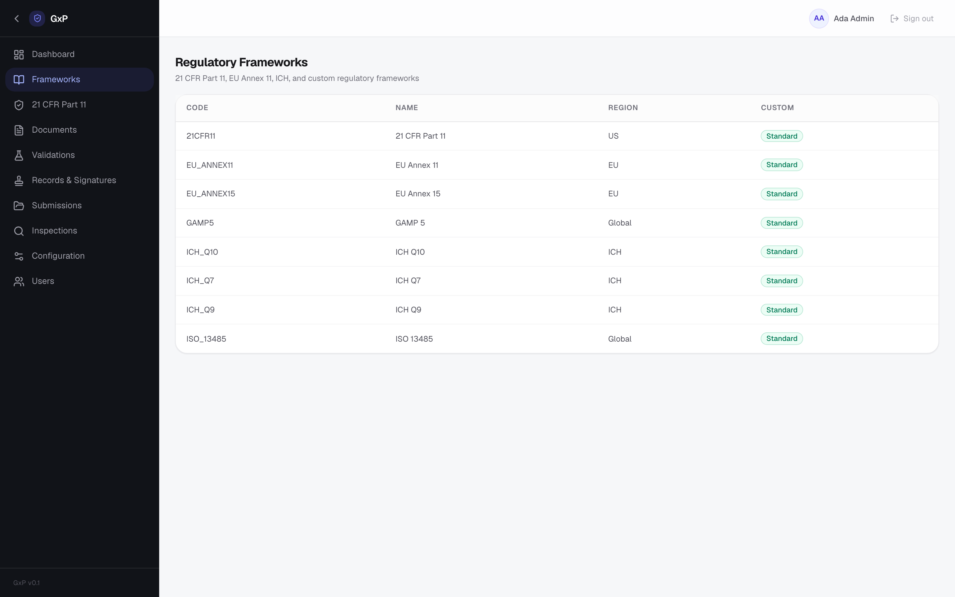955x597 pixels.
Task: Select Frameworks in the sidebar
Action: coord(79,80)
